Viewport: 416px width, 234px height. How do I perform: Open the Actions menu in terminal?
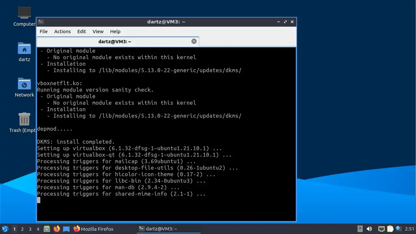[x=62, y=32]
